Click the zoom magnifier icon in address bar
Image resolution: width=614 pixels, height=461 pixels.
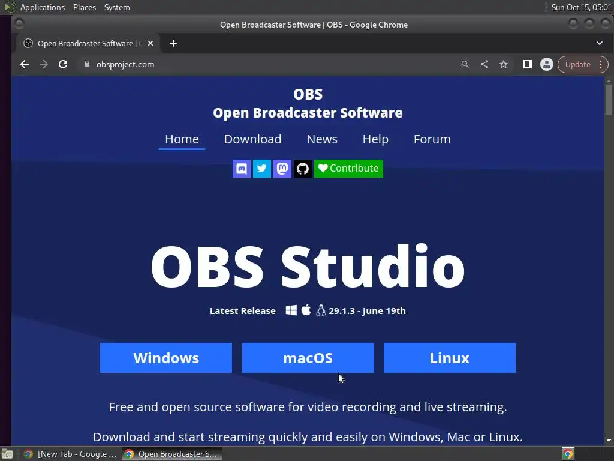coord(465,64)
